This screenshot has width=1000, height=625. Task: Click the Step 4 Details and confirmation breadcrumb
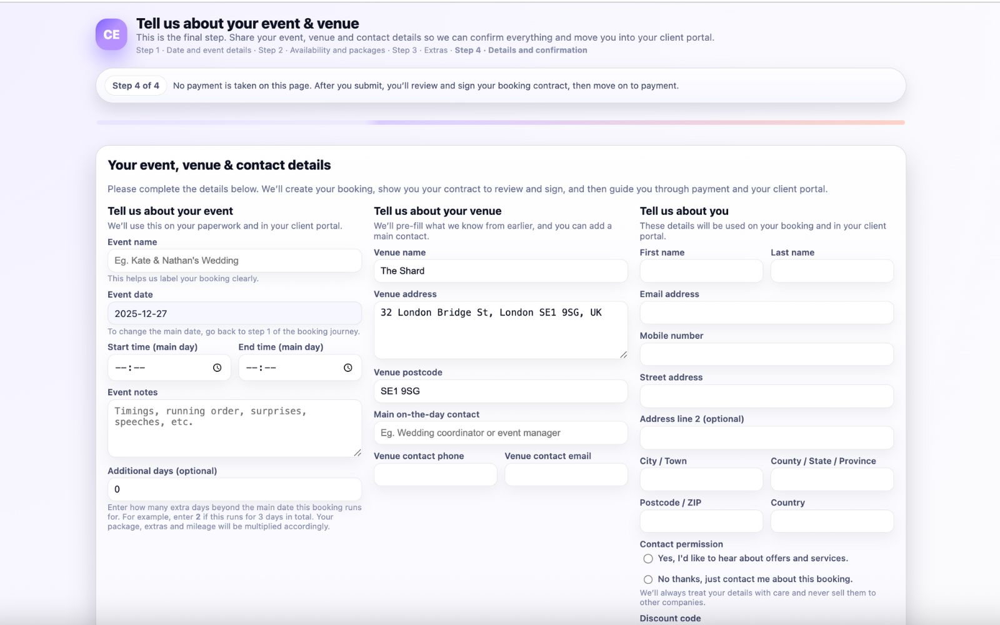click(521, 50)
